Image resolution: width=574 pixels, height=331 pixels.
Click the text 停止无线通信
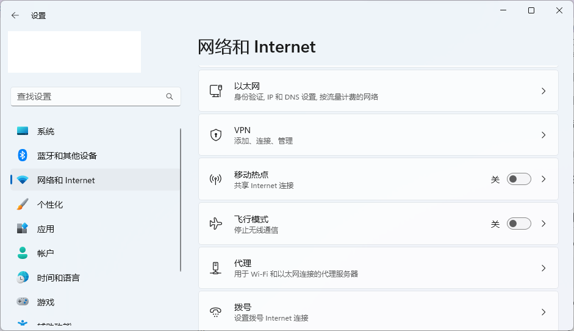[x=256, y=230]
